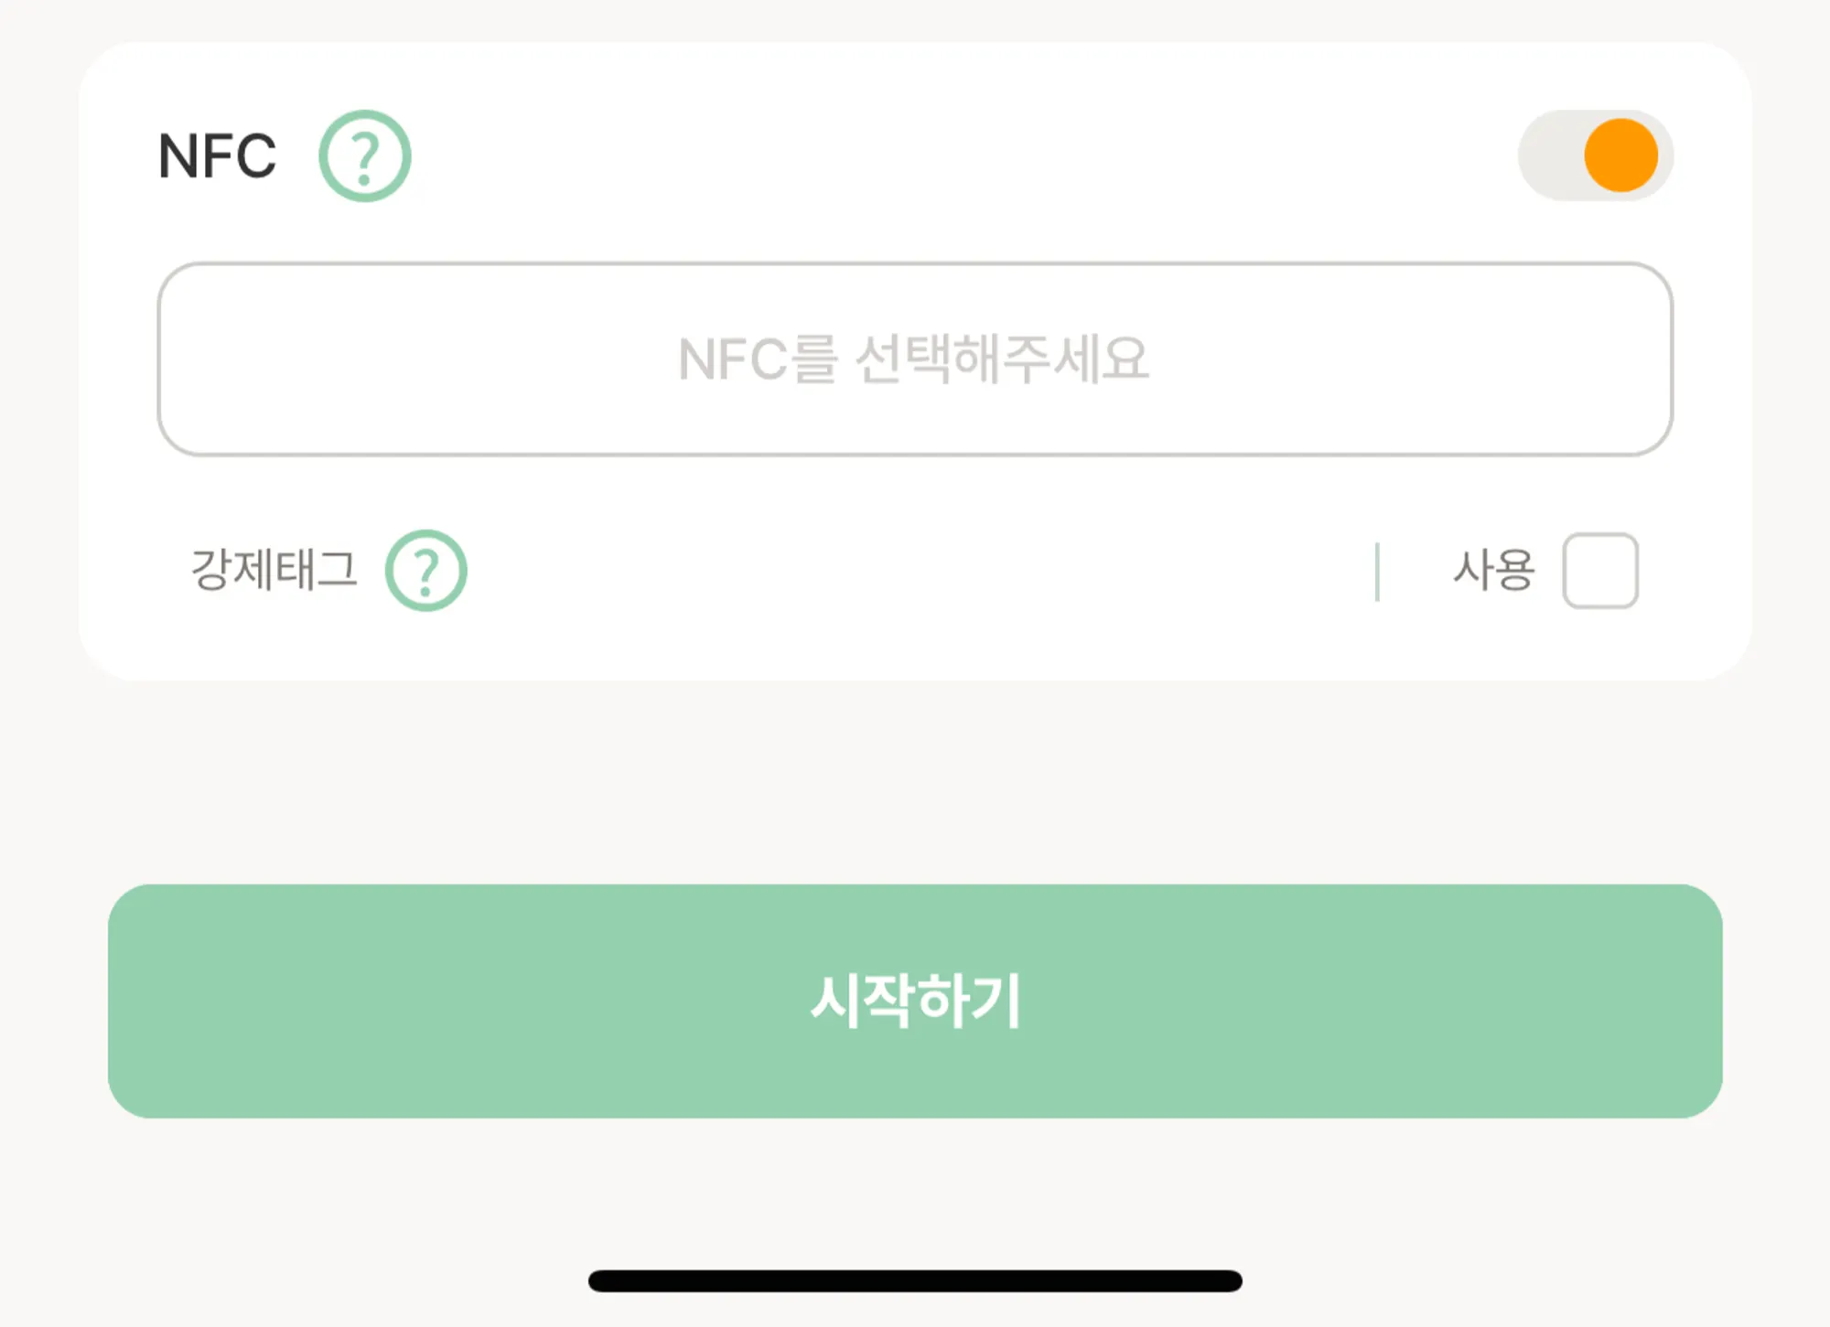Tap the 시작하기 button
Image resolution: width=1830 pixels, height=1327 pixels.
pos(915,1001)
